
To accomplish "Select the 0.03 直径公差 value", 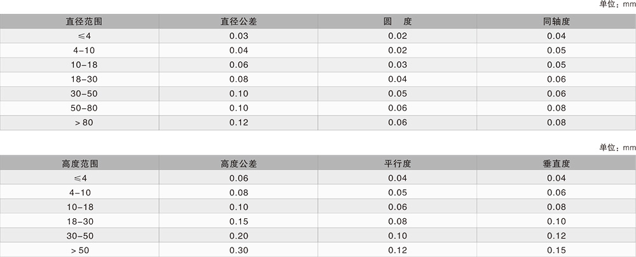I will 238,36.
